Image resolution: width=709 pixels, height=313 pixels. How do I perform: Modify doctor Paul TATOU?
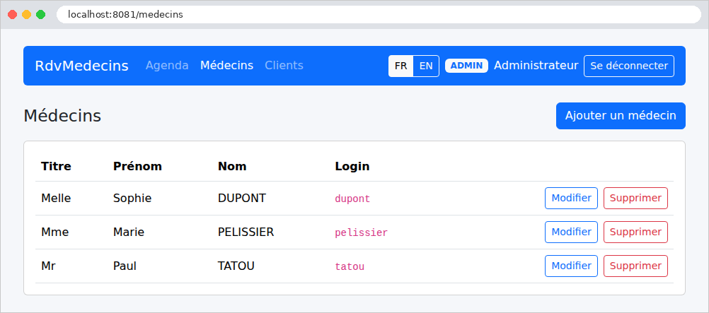pos(572,266)
